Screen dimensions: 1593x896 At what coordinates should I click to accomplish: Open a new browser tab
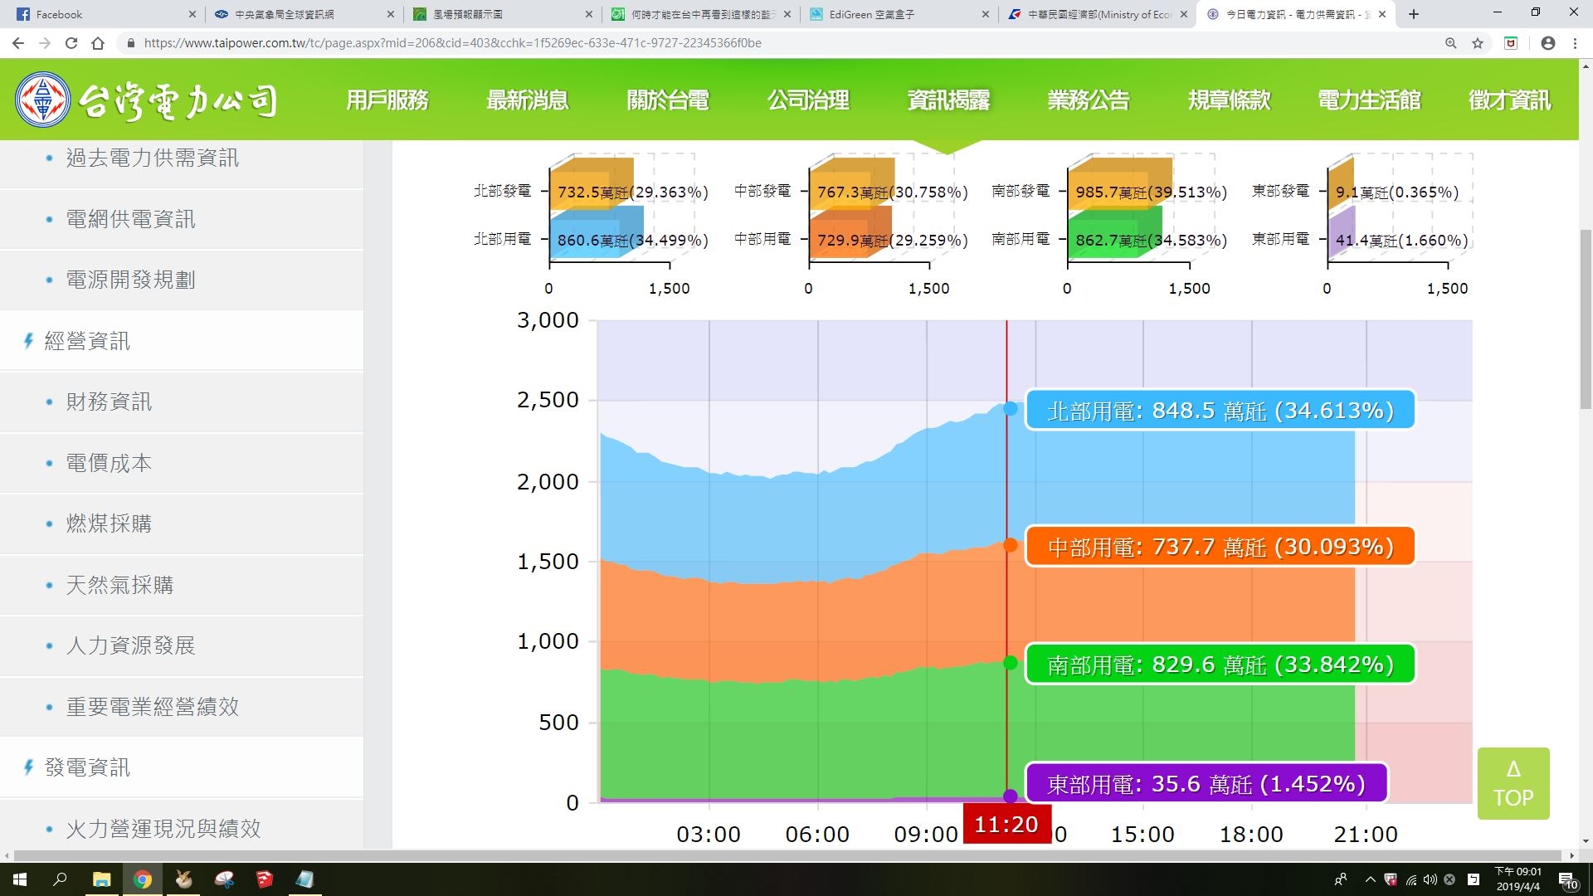point(1414,14)
